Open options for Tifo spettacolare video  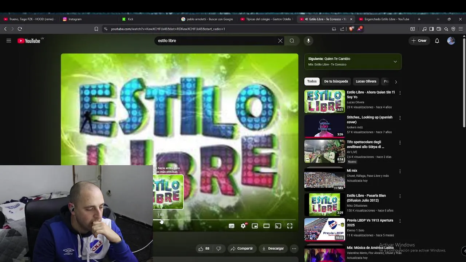(400, 143)
